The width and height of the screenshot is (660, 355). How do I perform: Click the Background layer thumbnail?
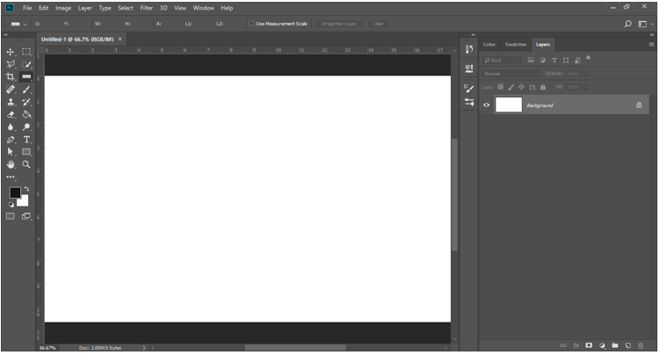click(509, 105)
